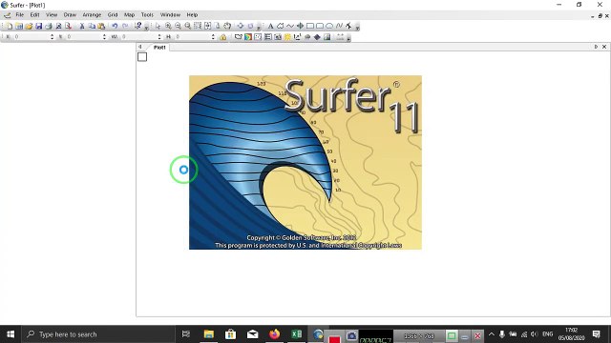The width and height of the screenshot is (611, 343).
Task: Zoom out using the magnifier minus icon
Action: coord(178,26)
